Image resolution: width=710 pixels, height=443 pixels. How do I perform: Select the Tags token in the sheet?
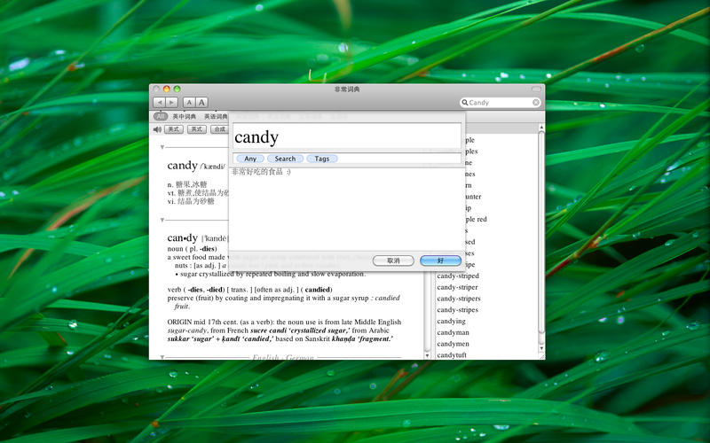(x=322, y=159)
